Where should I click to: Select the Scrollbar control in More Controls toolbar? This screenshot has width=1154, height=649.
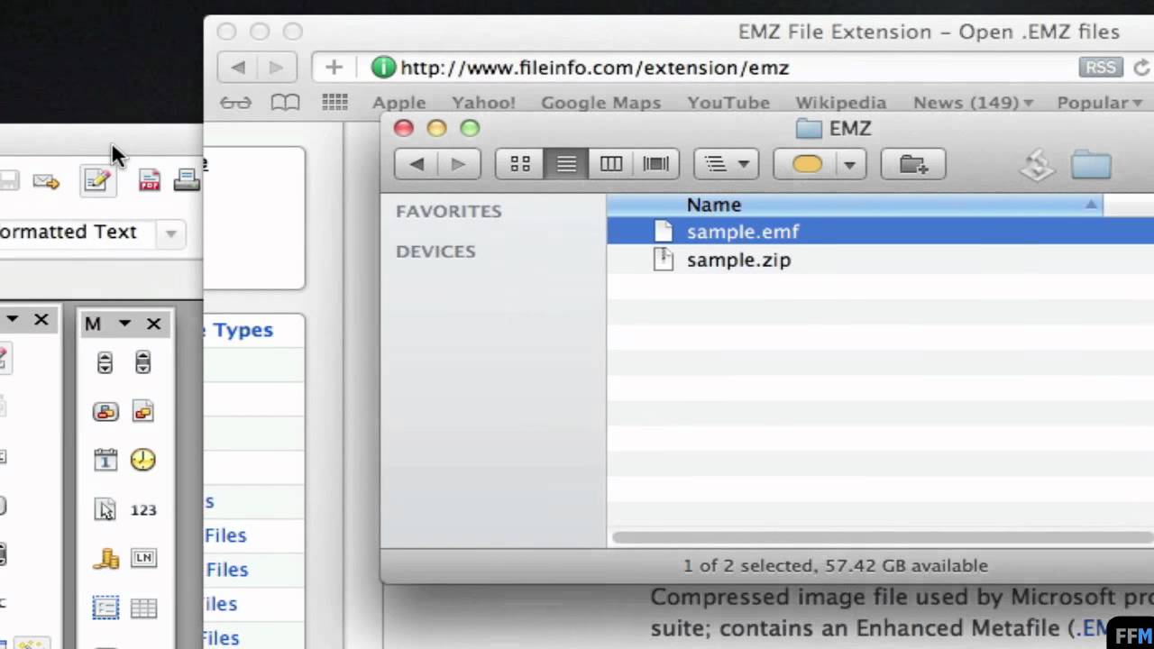tap(142, 362)
